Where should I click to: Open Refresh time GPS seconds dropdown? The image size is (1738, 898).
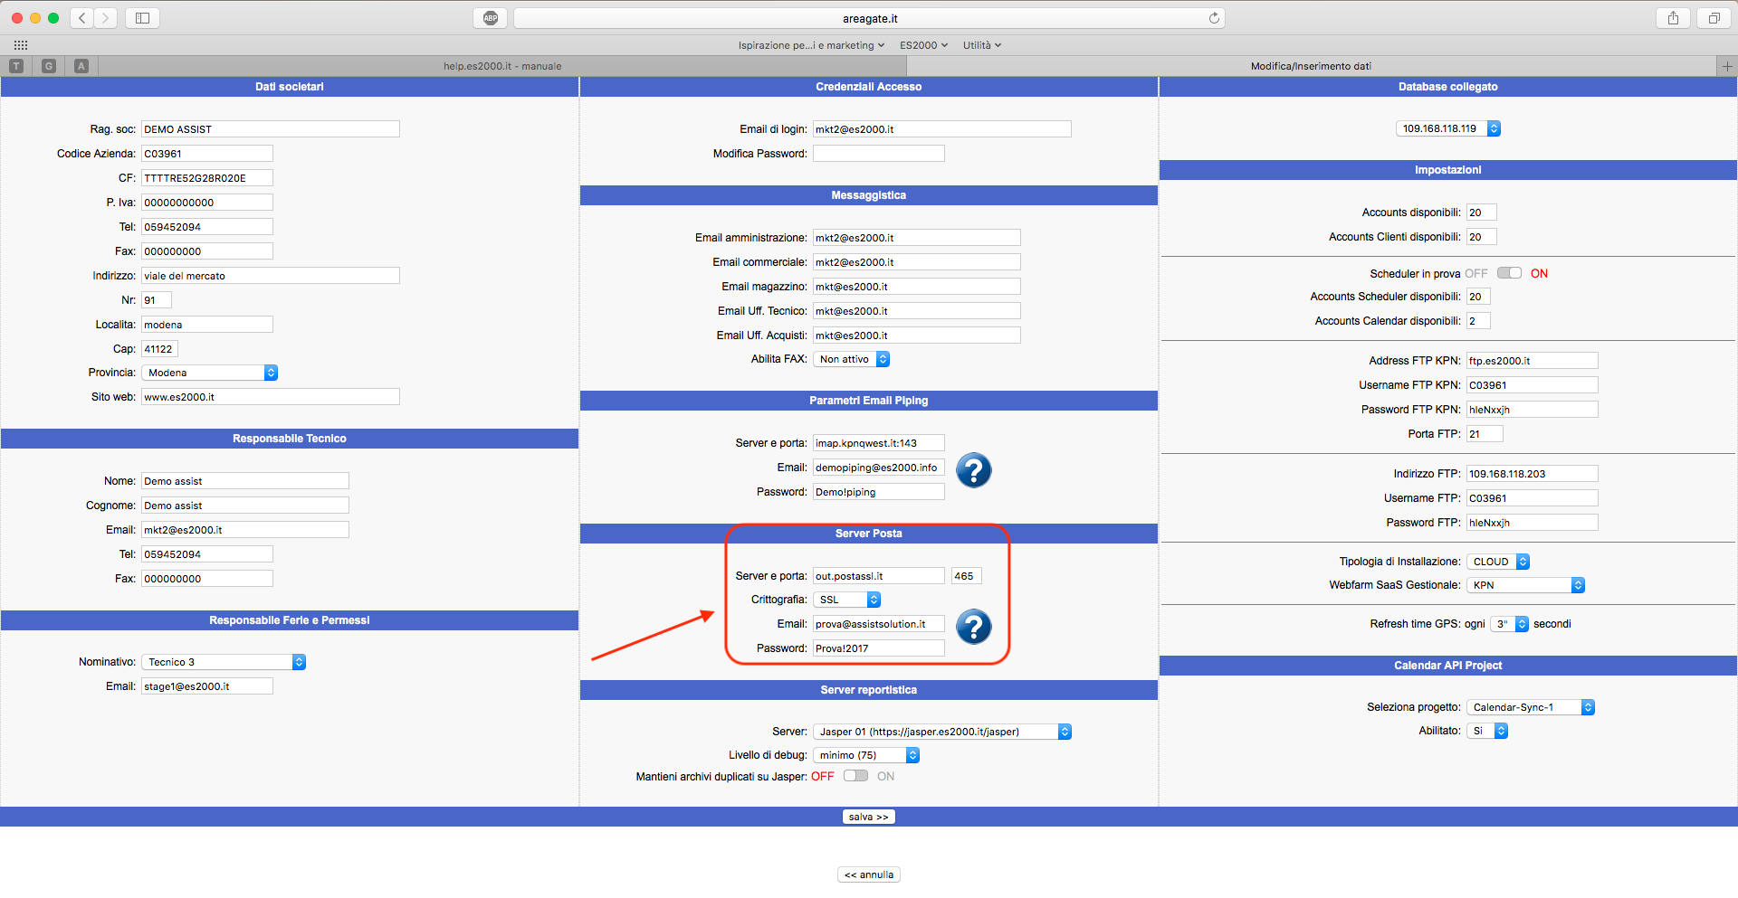pyautogui.click(x=1509, y=624)
